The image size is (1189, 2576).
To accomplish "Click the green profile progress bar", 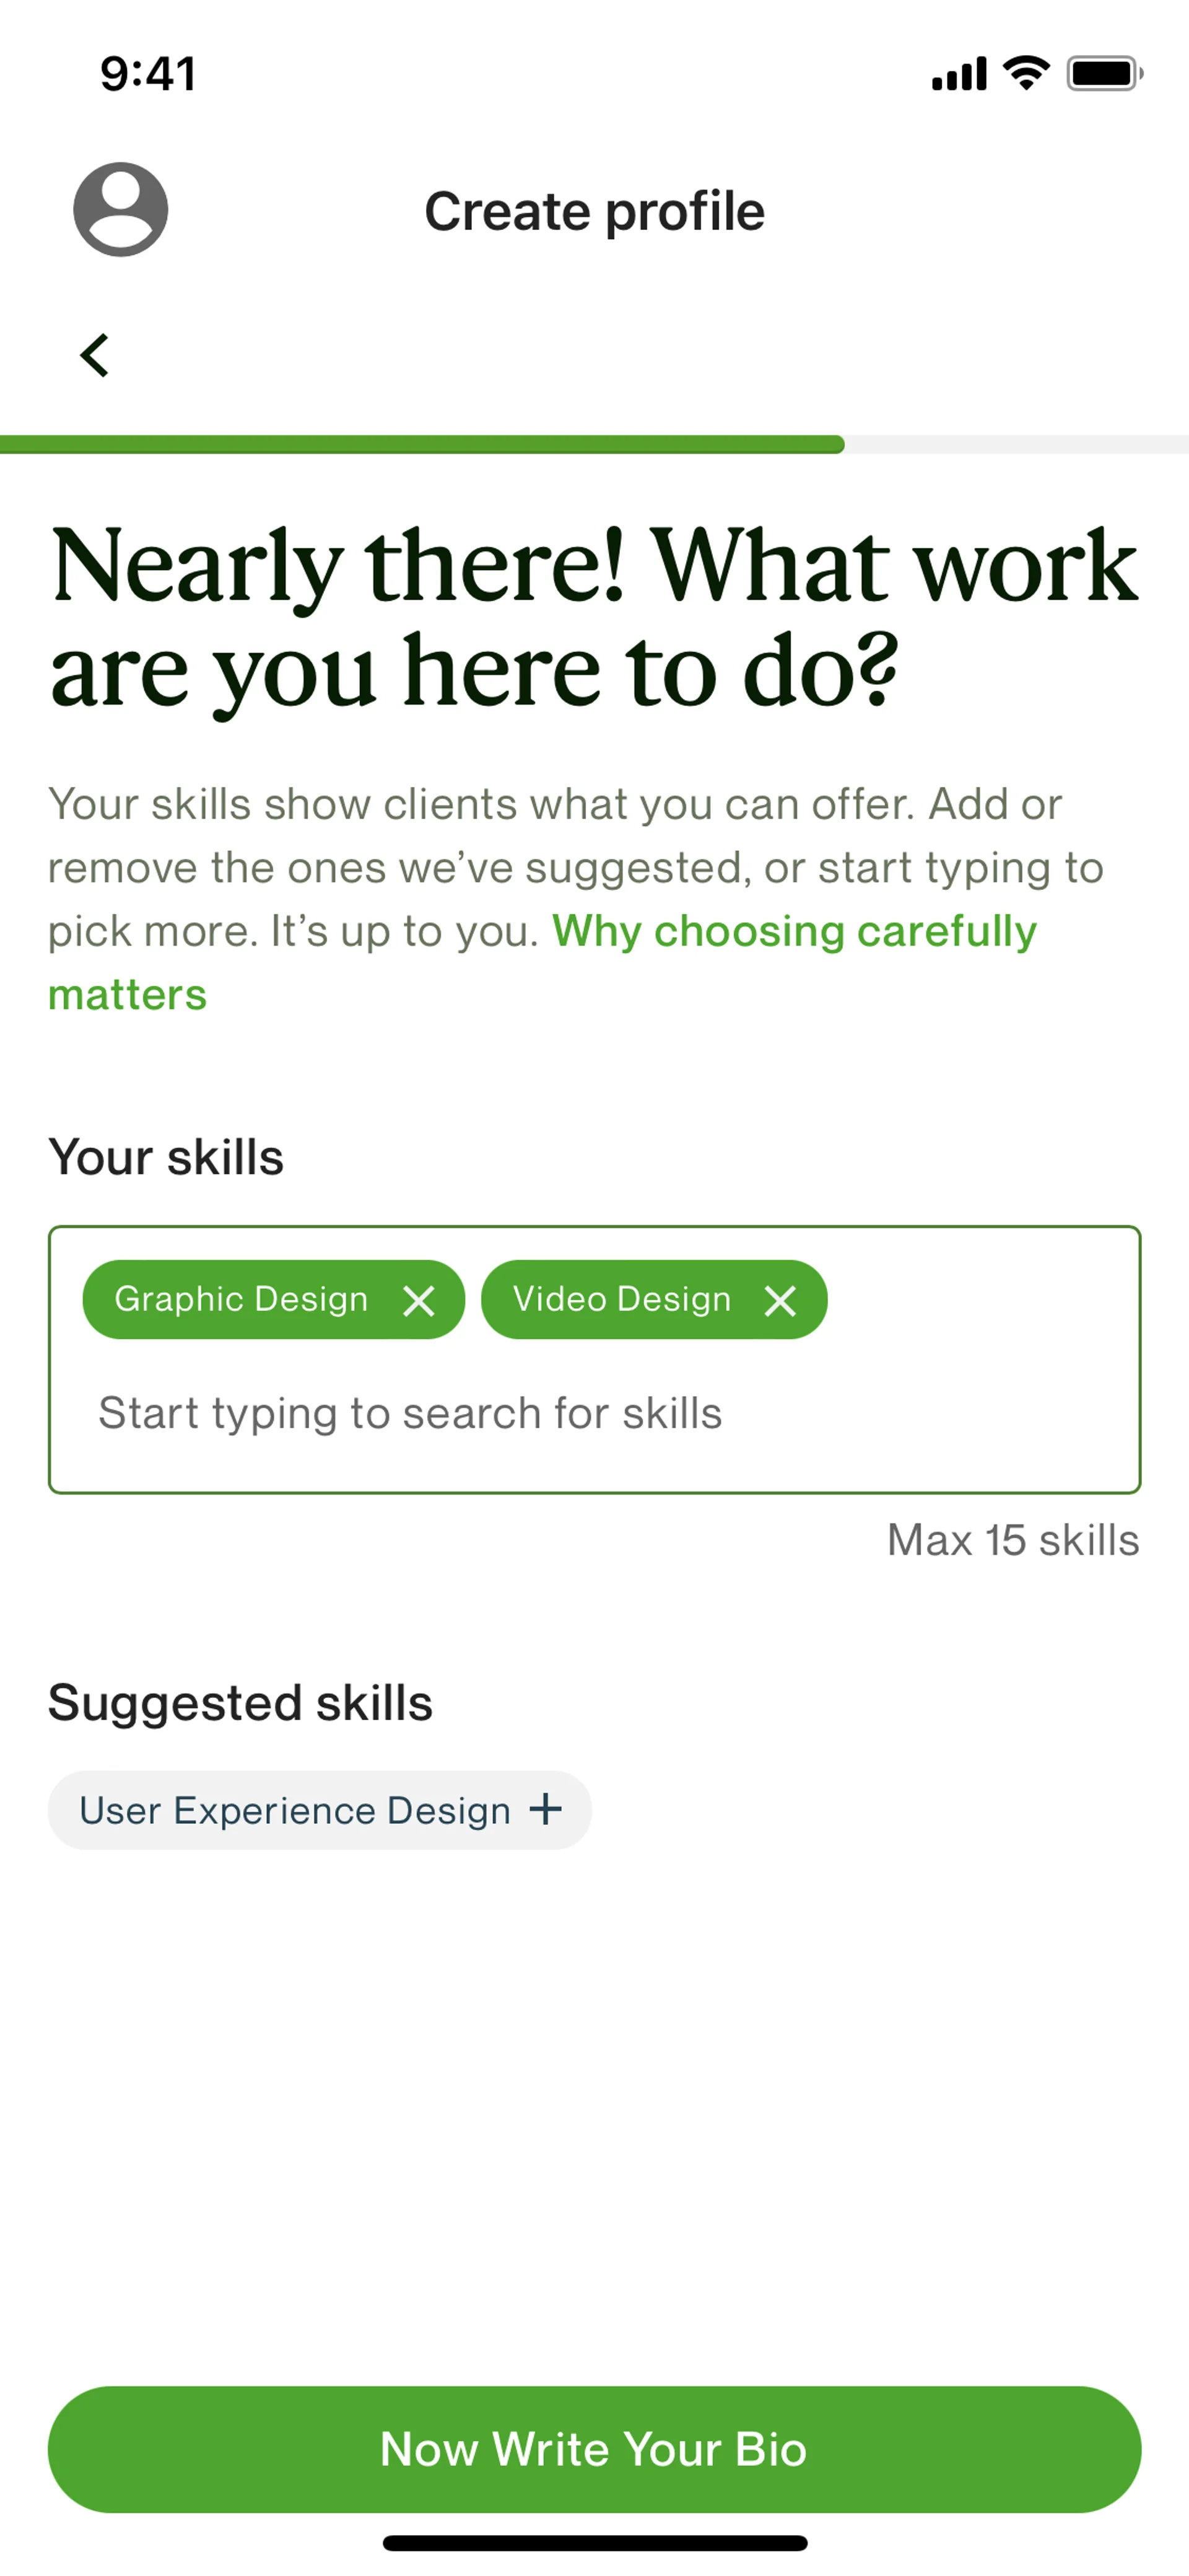I will [422, 445].
